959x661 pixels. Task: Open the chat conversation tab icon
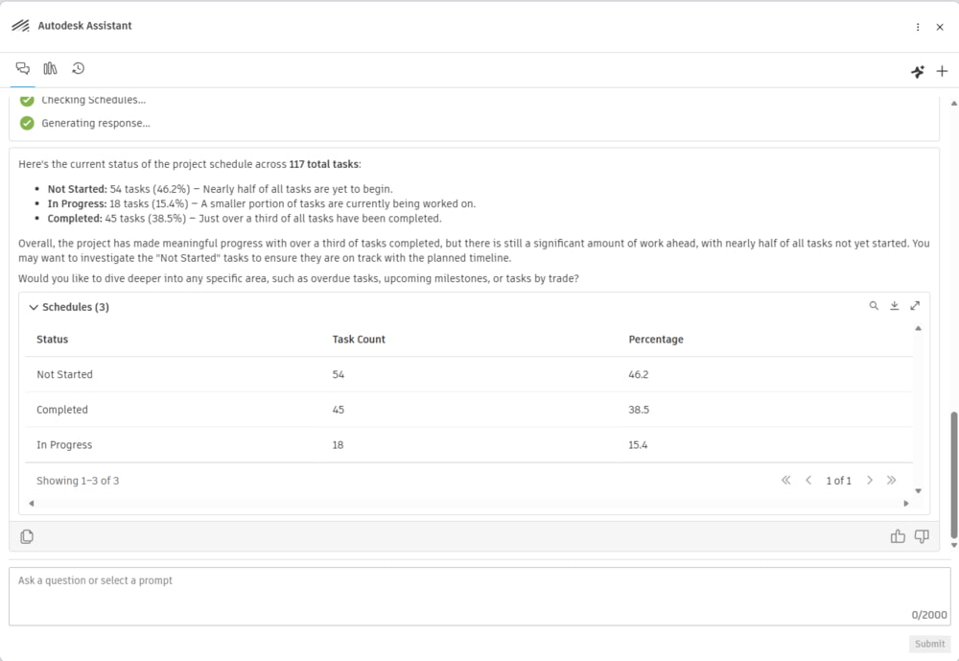(x=23, y=68)
